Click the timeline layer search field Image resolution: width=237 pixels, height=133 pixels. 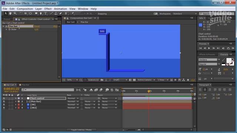[x=48, y=90]
